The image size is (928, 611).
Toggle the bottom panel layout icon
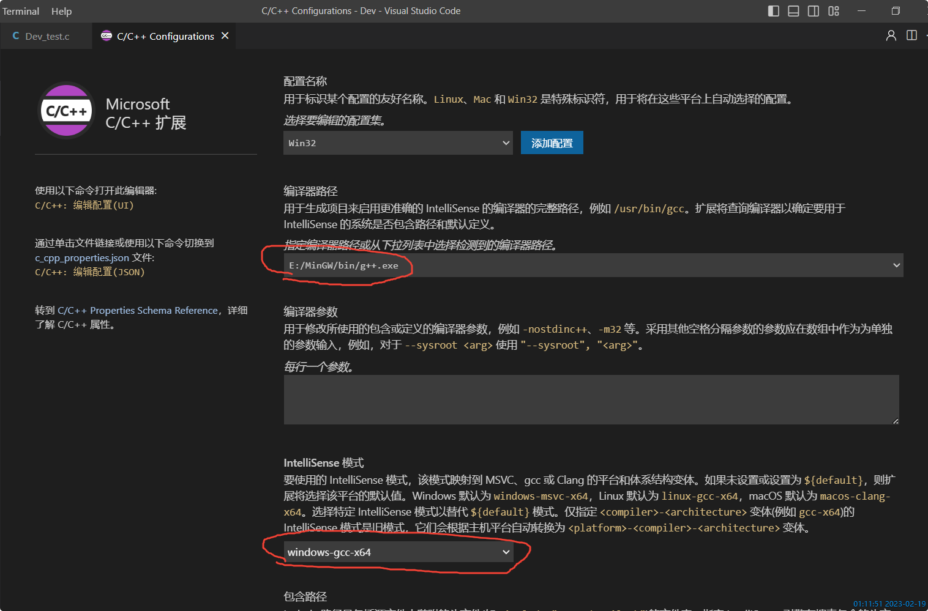[793, 11]
